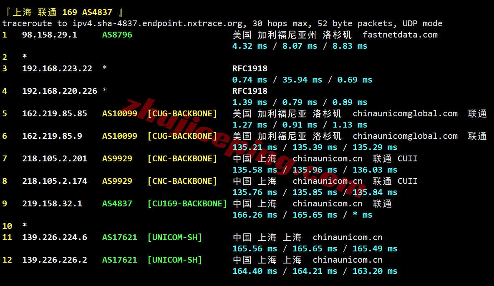Select the 166.26 ms latency value

[255, 215]
